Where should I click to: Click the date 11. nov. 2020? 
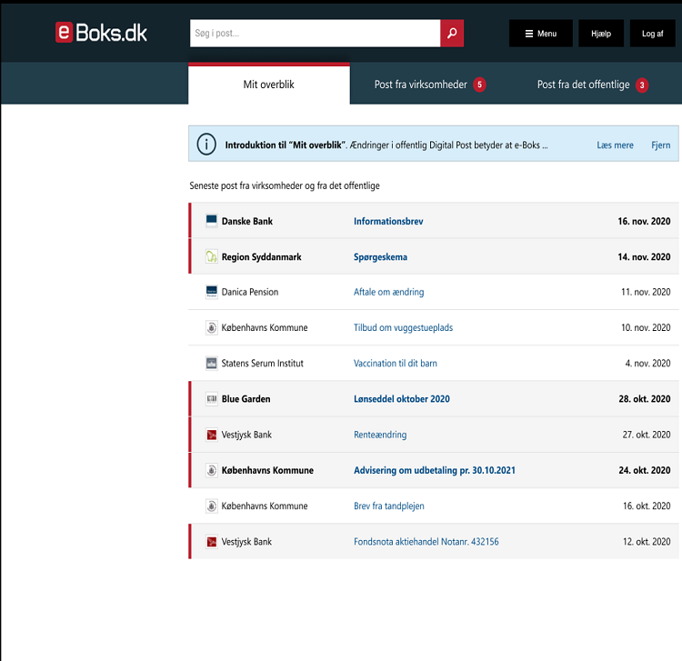(x=646, y=292)
